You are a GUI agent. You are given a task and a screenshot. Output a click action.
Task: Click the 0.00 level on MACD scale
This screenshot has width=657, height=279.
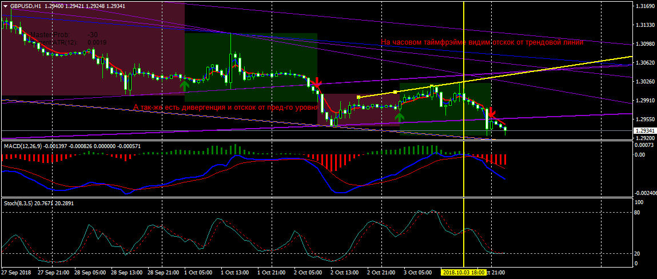639,154
